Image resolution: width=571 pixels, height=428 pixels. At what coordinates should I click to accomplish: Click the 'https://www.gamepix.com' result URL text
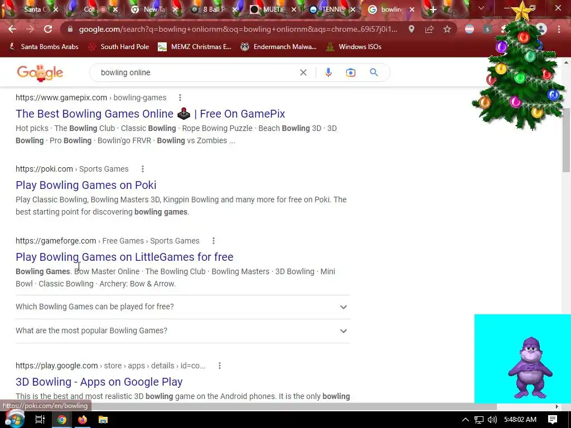(x=61, y=98)
